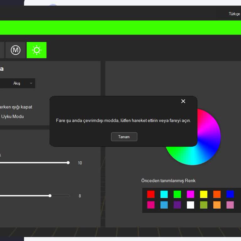Screen dimensions: 241x241
Task: Select the white predefined color swatch
Action: pyautogui.click(x=190, y=205)
